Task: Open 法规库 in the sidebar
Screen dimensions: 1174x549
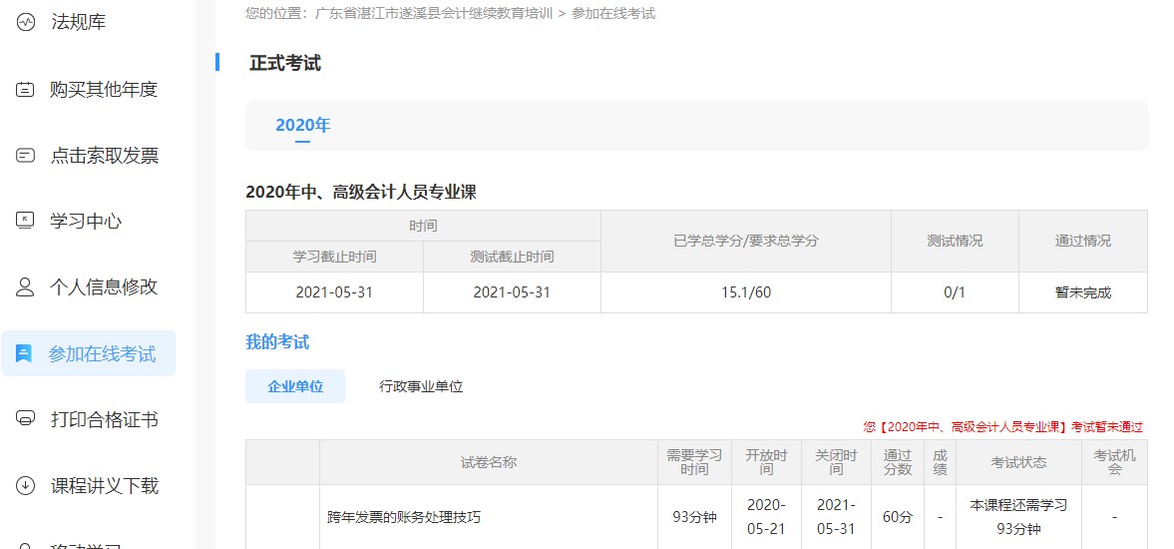Action: 79,23
